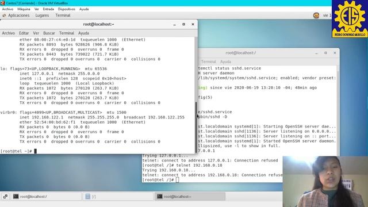
Task: Maximize the front root@localhost:~ terminal
Action: point(184,24)
